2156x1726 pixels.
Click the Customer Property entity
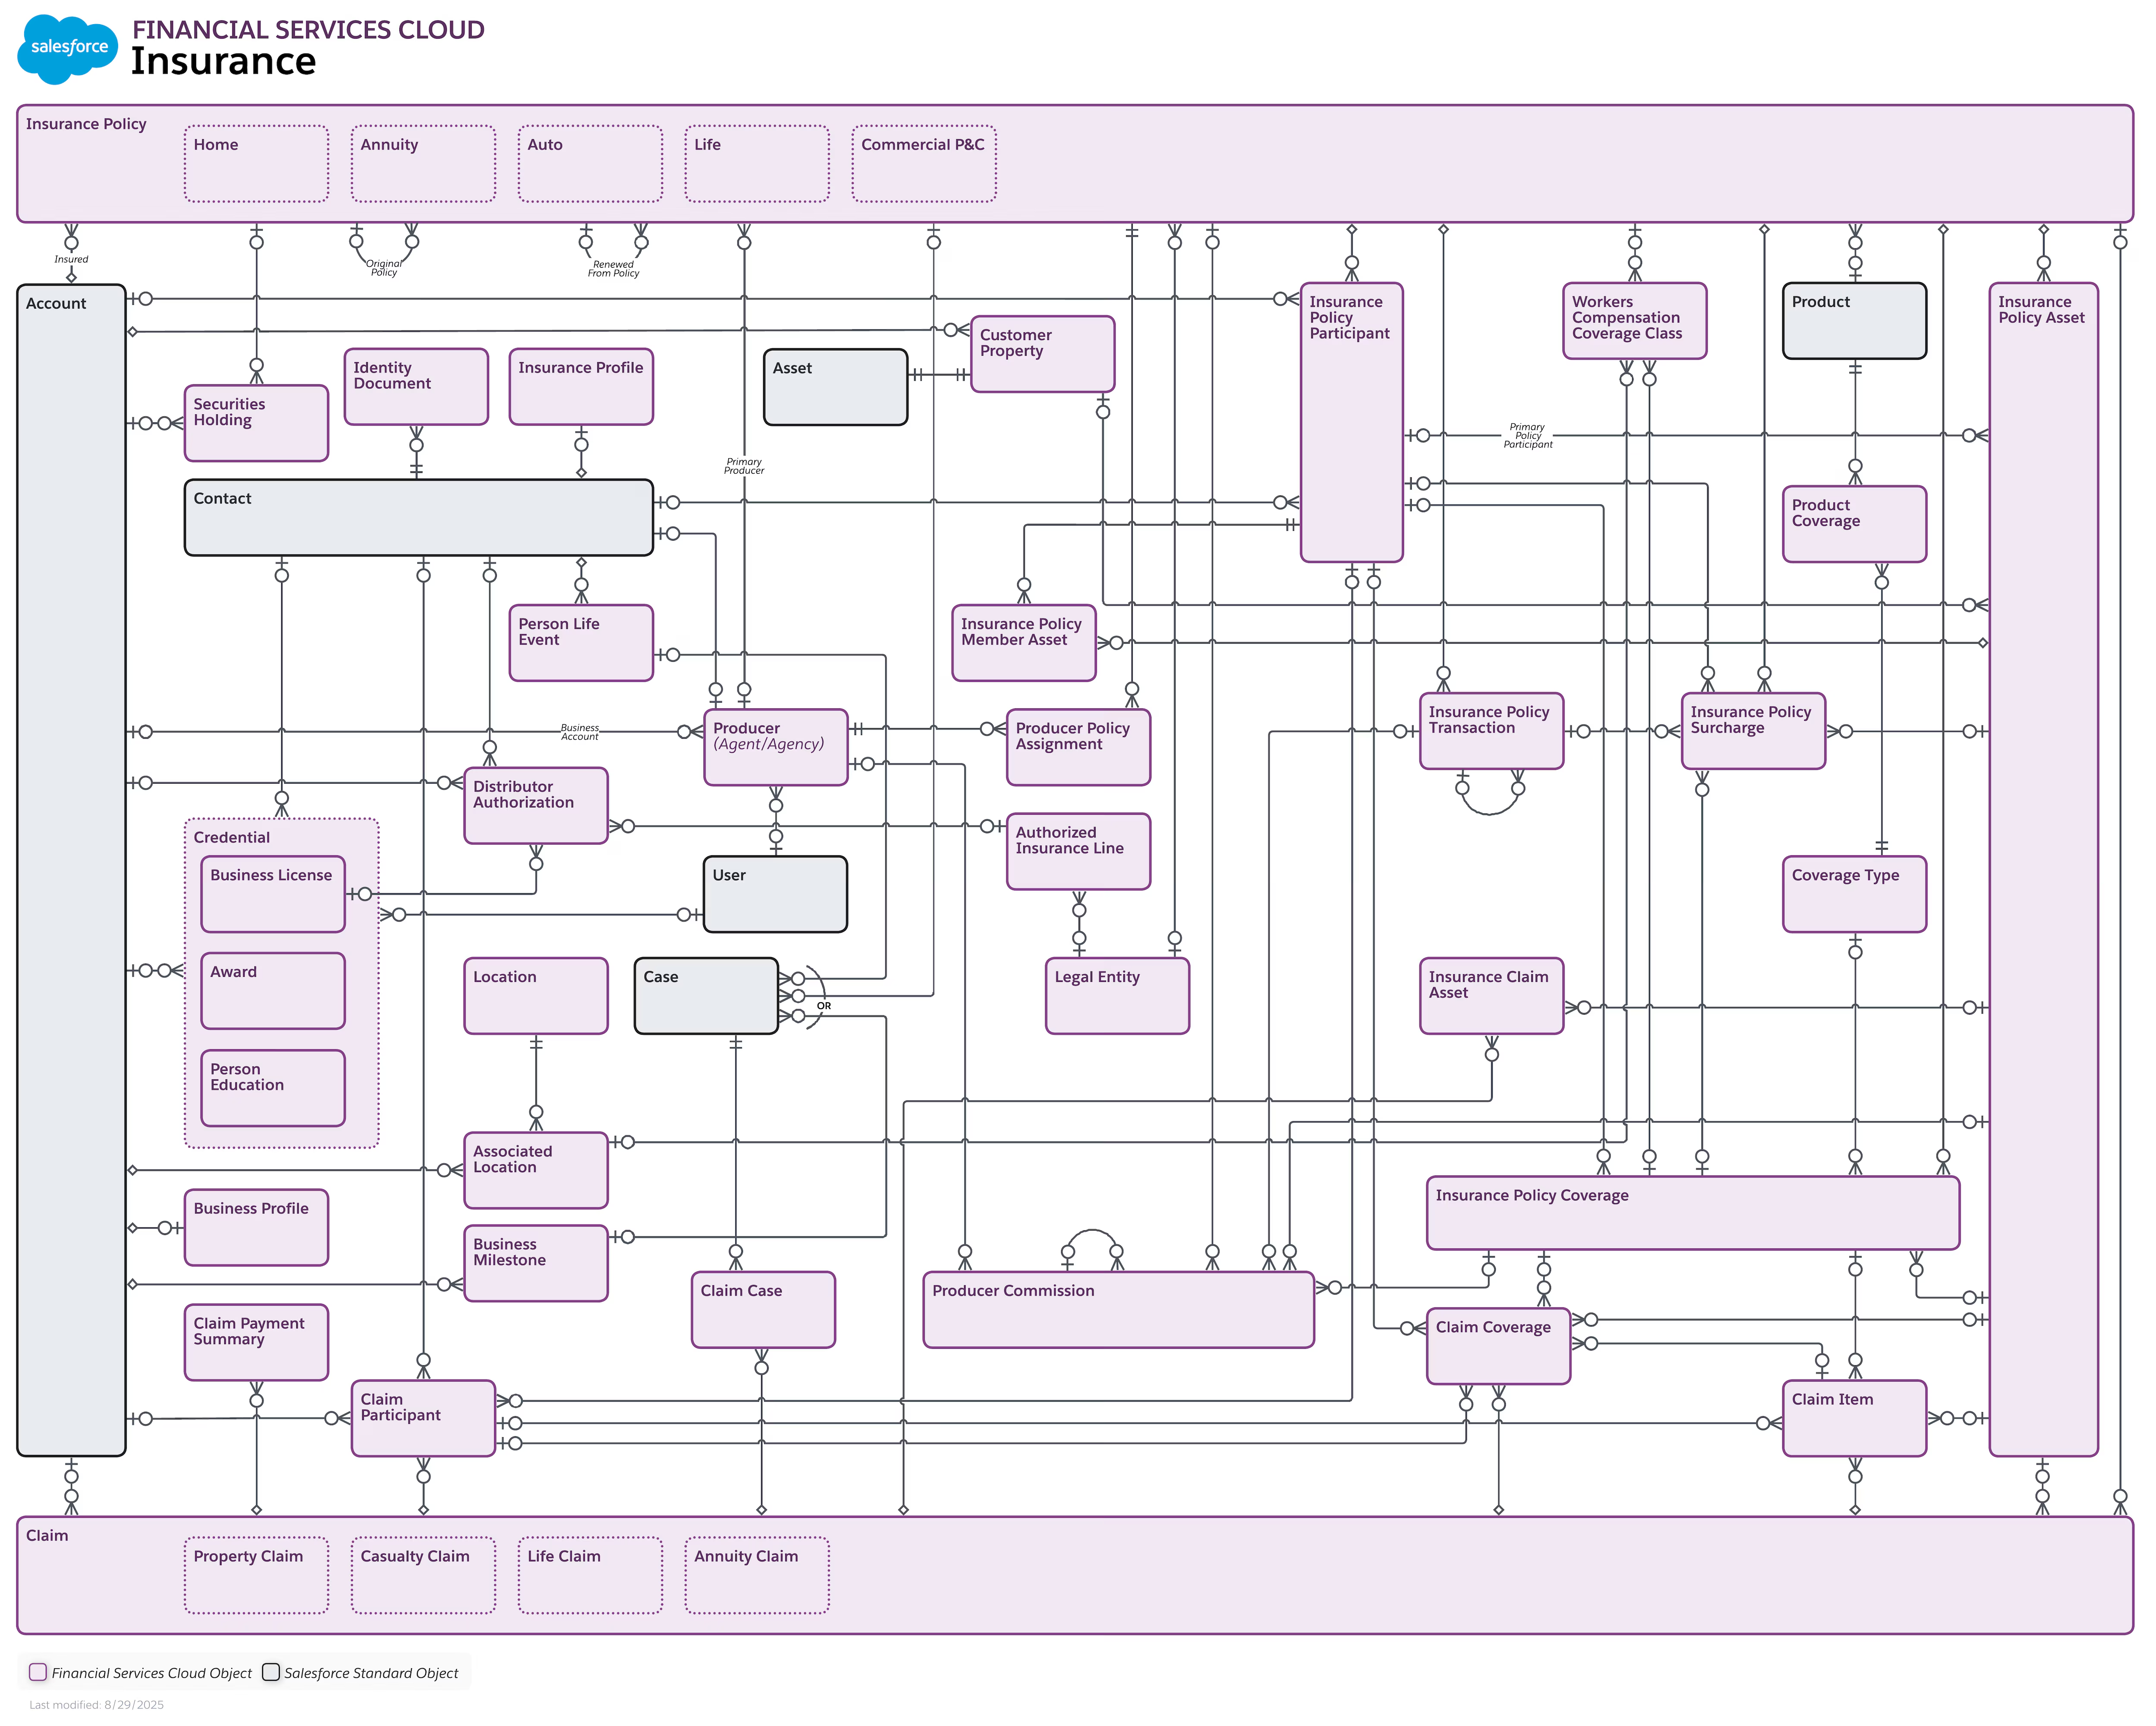click(x=1043, y=354)
